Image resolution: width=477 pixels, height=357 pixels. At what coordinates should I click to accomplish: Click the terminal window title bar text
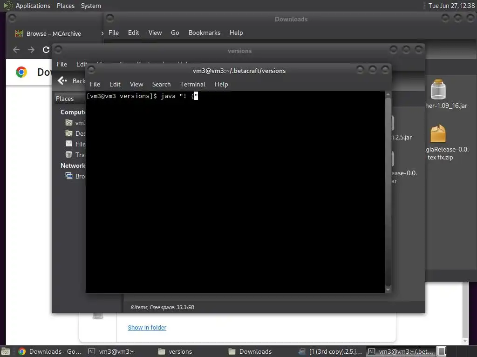239,71
